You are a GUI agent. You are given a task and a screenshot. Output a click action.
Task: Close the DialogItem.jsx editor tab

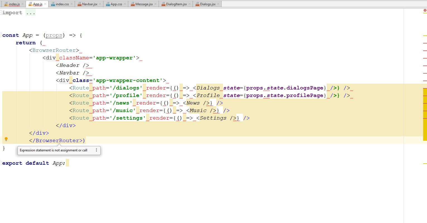pos(190,4)
